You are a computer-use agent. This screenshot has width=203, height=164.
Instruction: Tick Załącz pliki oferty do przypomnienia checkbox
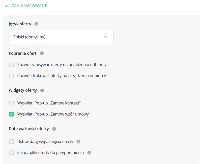click(12, 153)
